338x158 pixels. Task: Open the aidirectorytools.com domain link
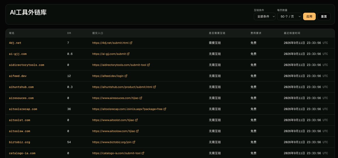pyautogui.click(x=26, y=65)
